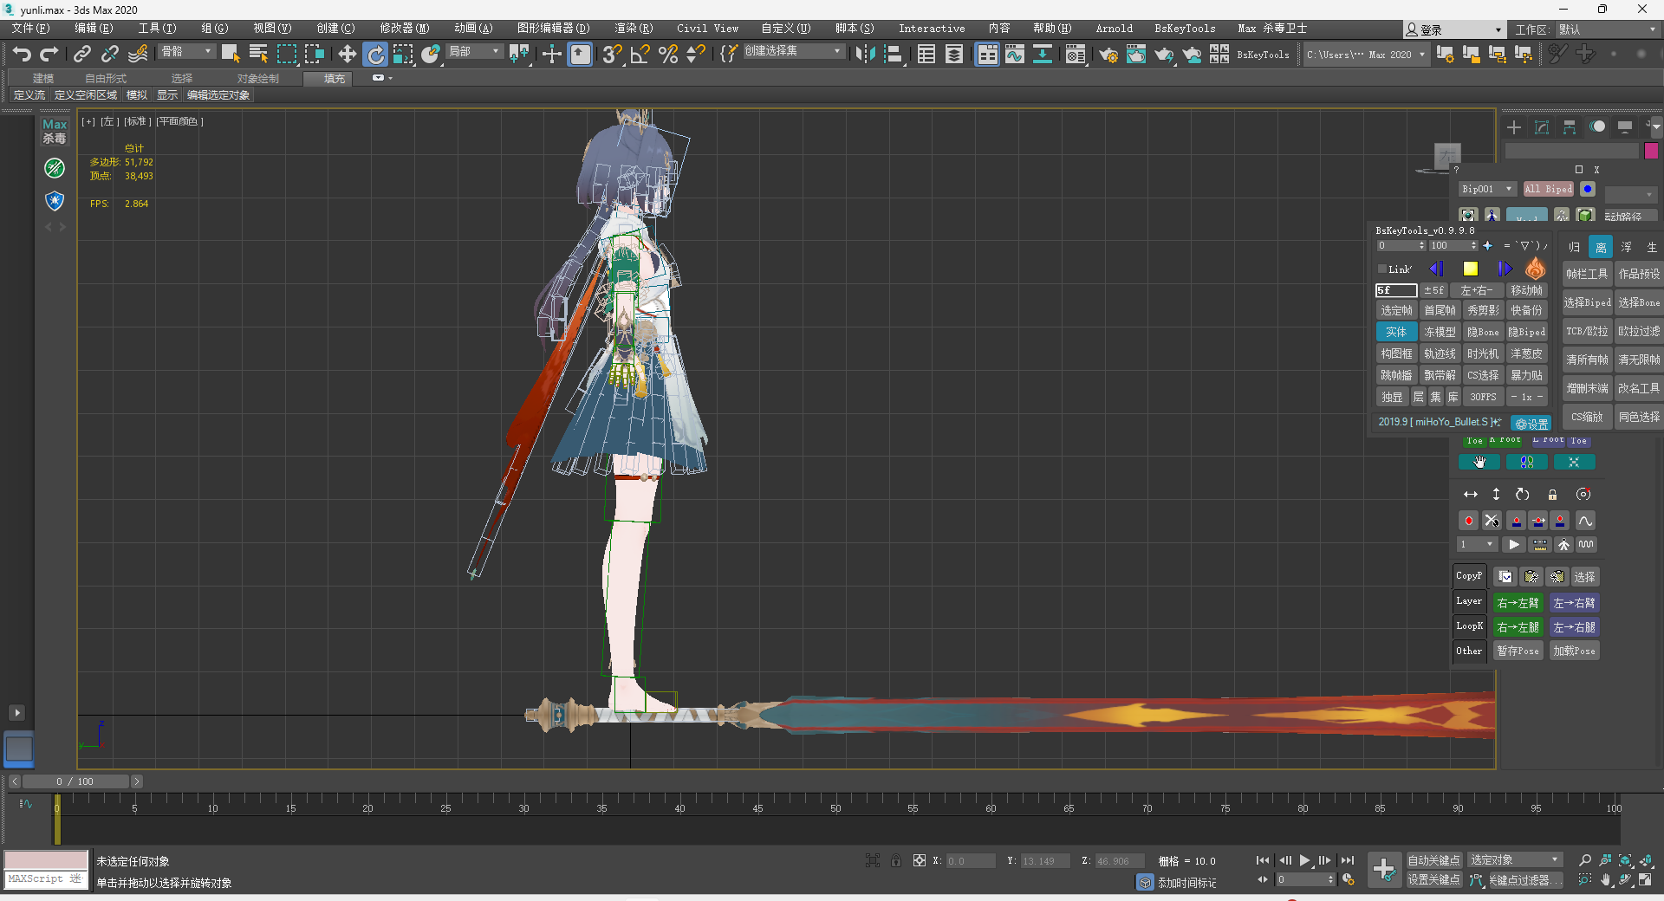Switch to the 自由形式 ribbon tab

point(106,78)
